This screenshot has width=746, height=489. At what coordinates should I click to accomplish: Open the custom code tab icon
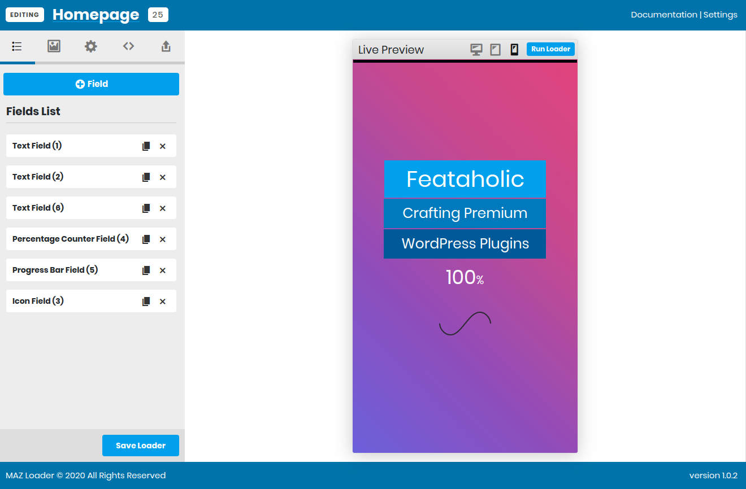(128, 46)
